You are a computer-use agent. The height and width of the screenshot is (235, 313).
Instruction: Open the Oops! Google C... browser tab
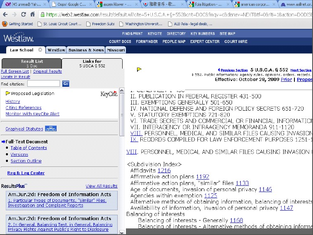69,4
